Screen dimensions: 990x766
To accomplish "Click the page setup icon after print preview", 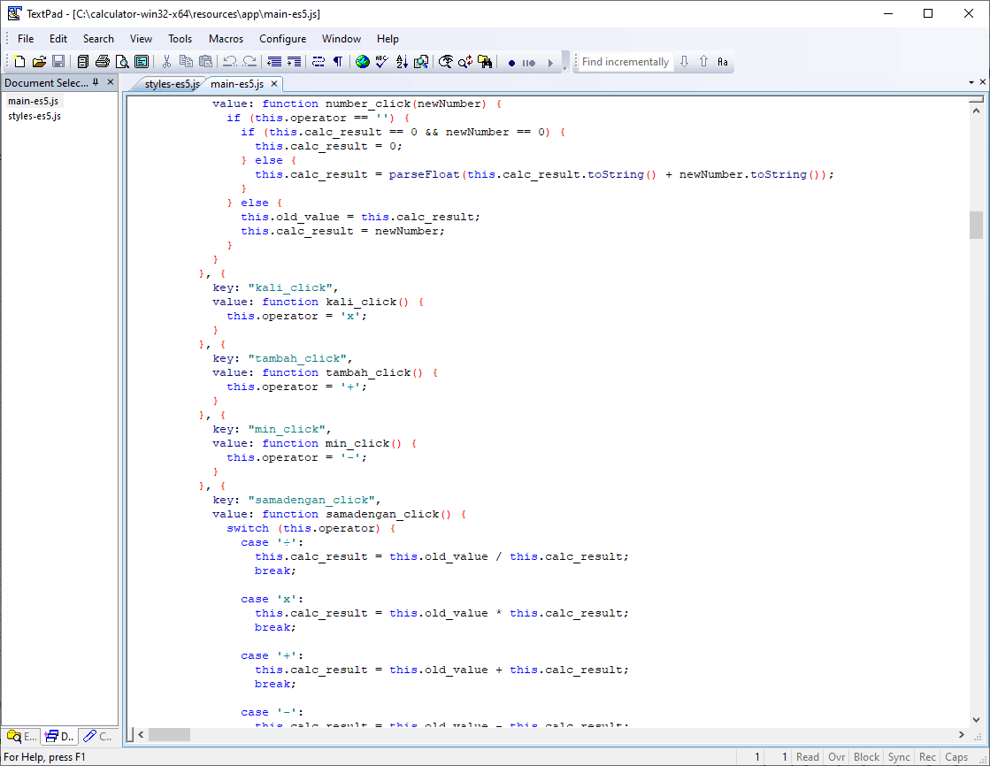I will pos(142,62).
